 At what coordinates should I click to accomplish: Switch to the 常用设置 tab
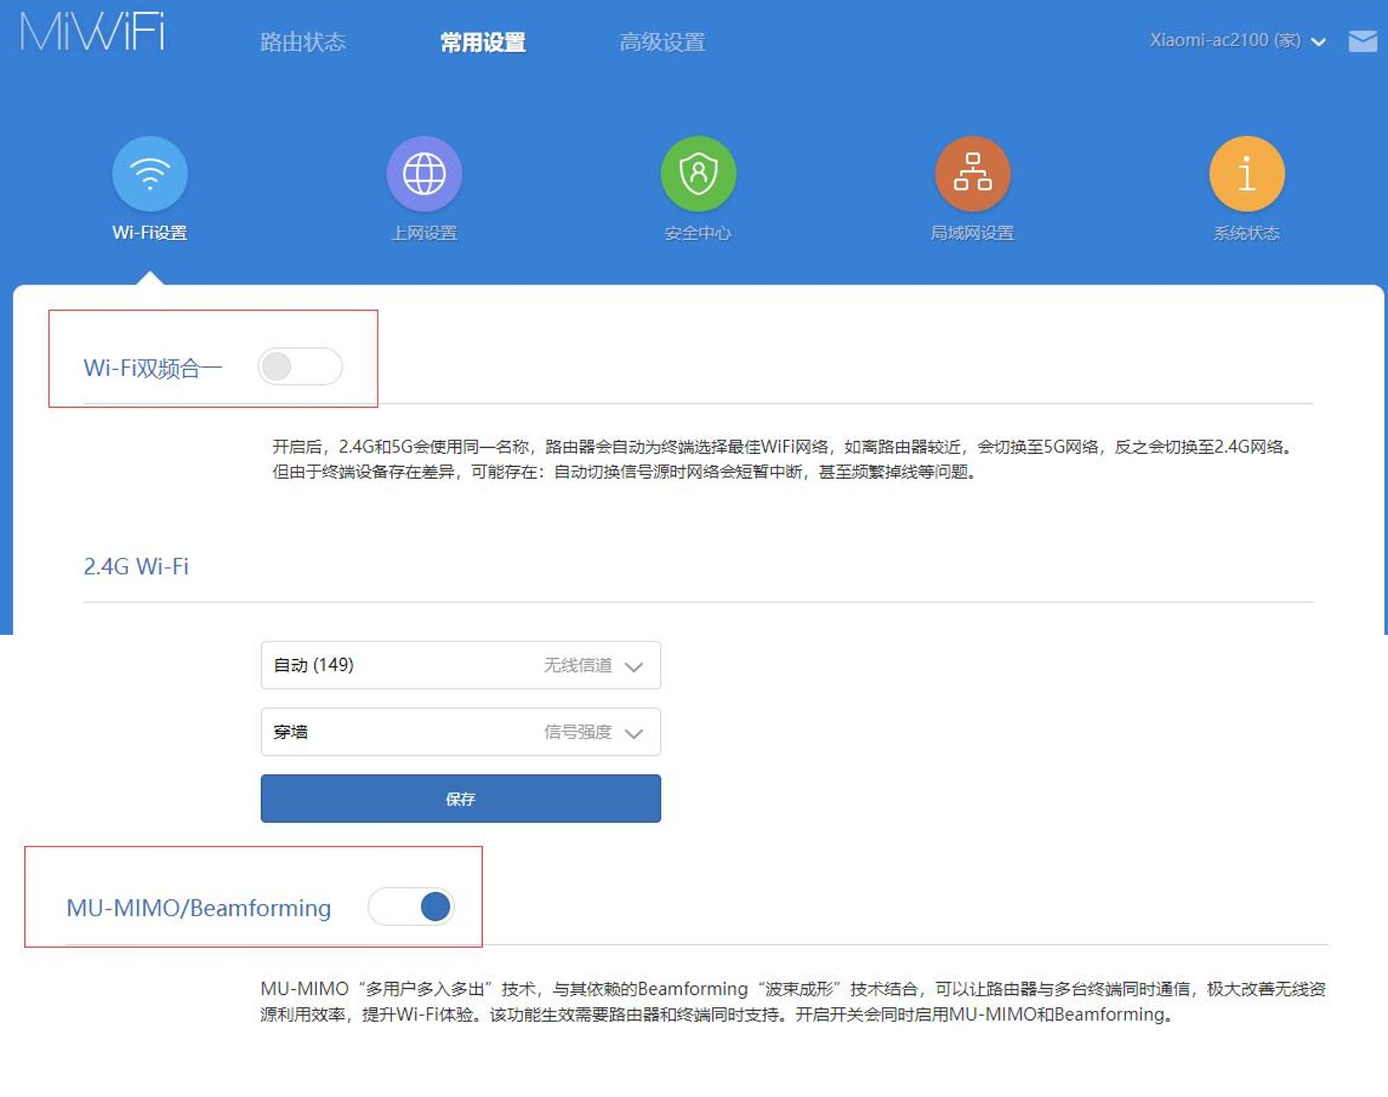tap(483, 42)
